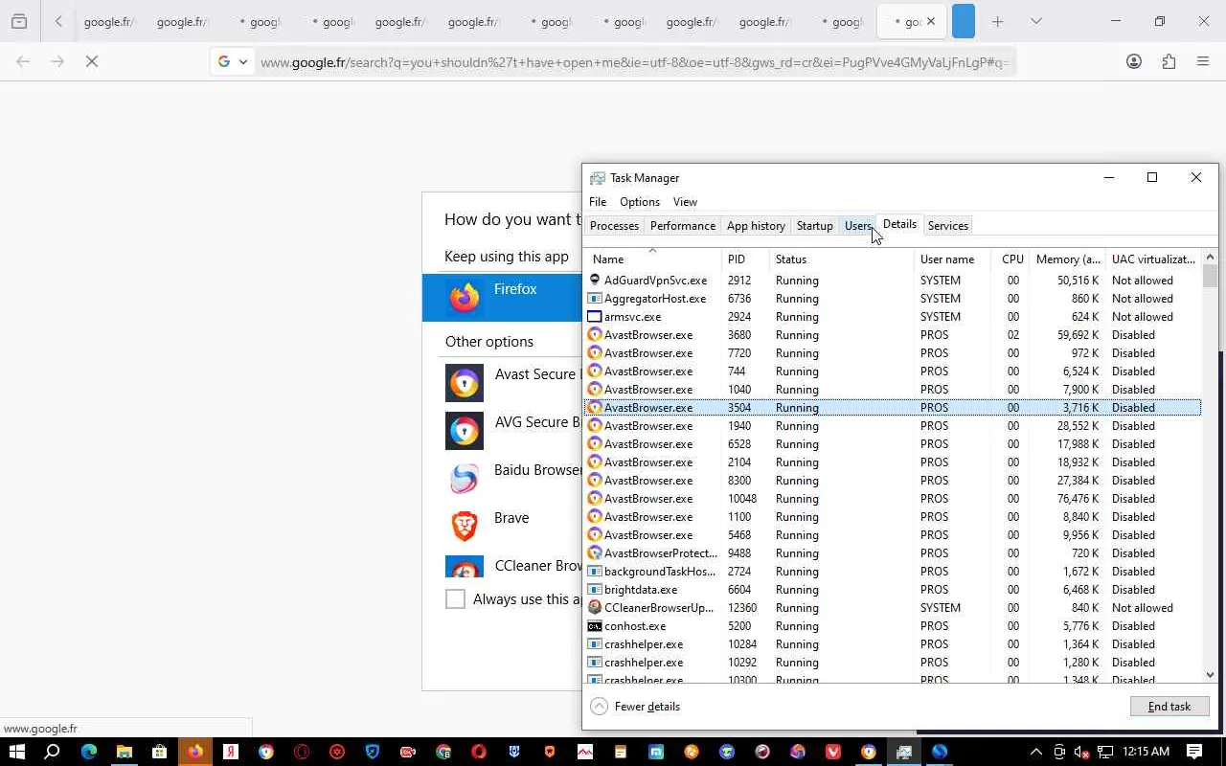Screen dimensions: 1226x766
Task: Sort processes by the Status column
Action: pyautogui.click(x=843, y=259)
